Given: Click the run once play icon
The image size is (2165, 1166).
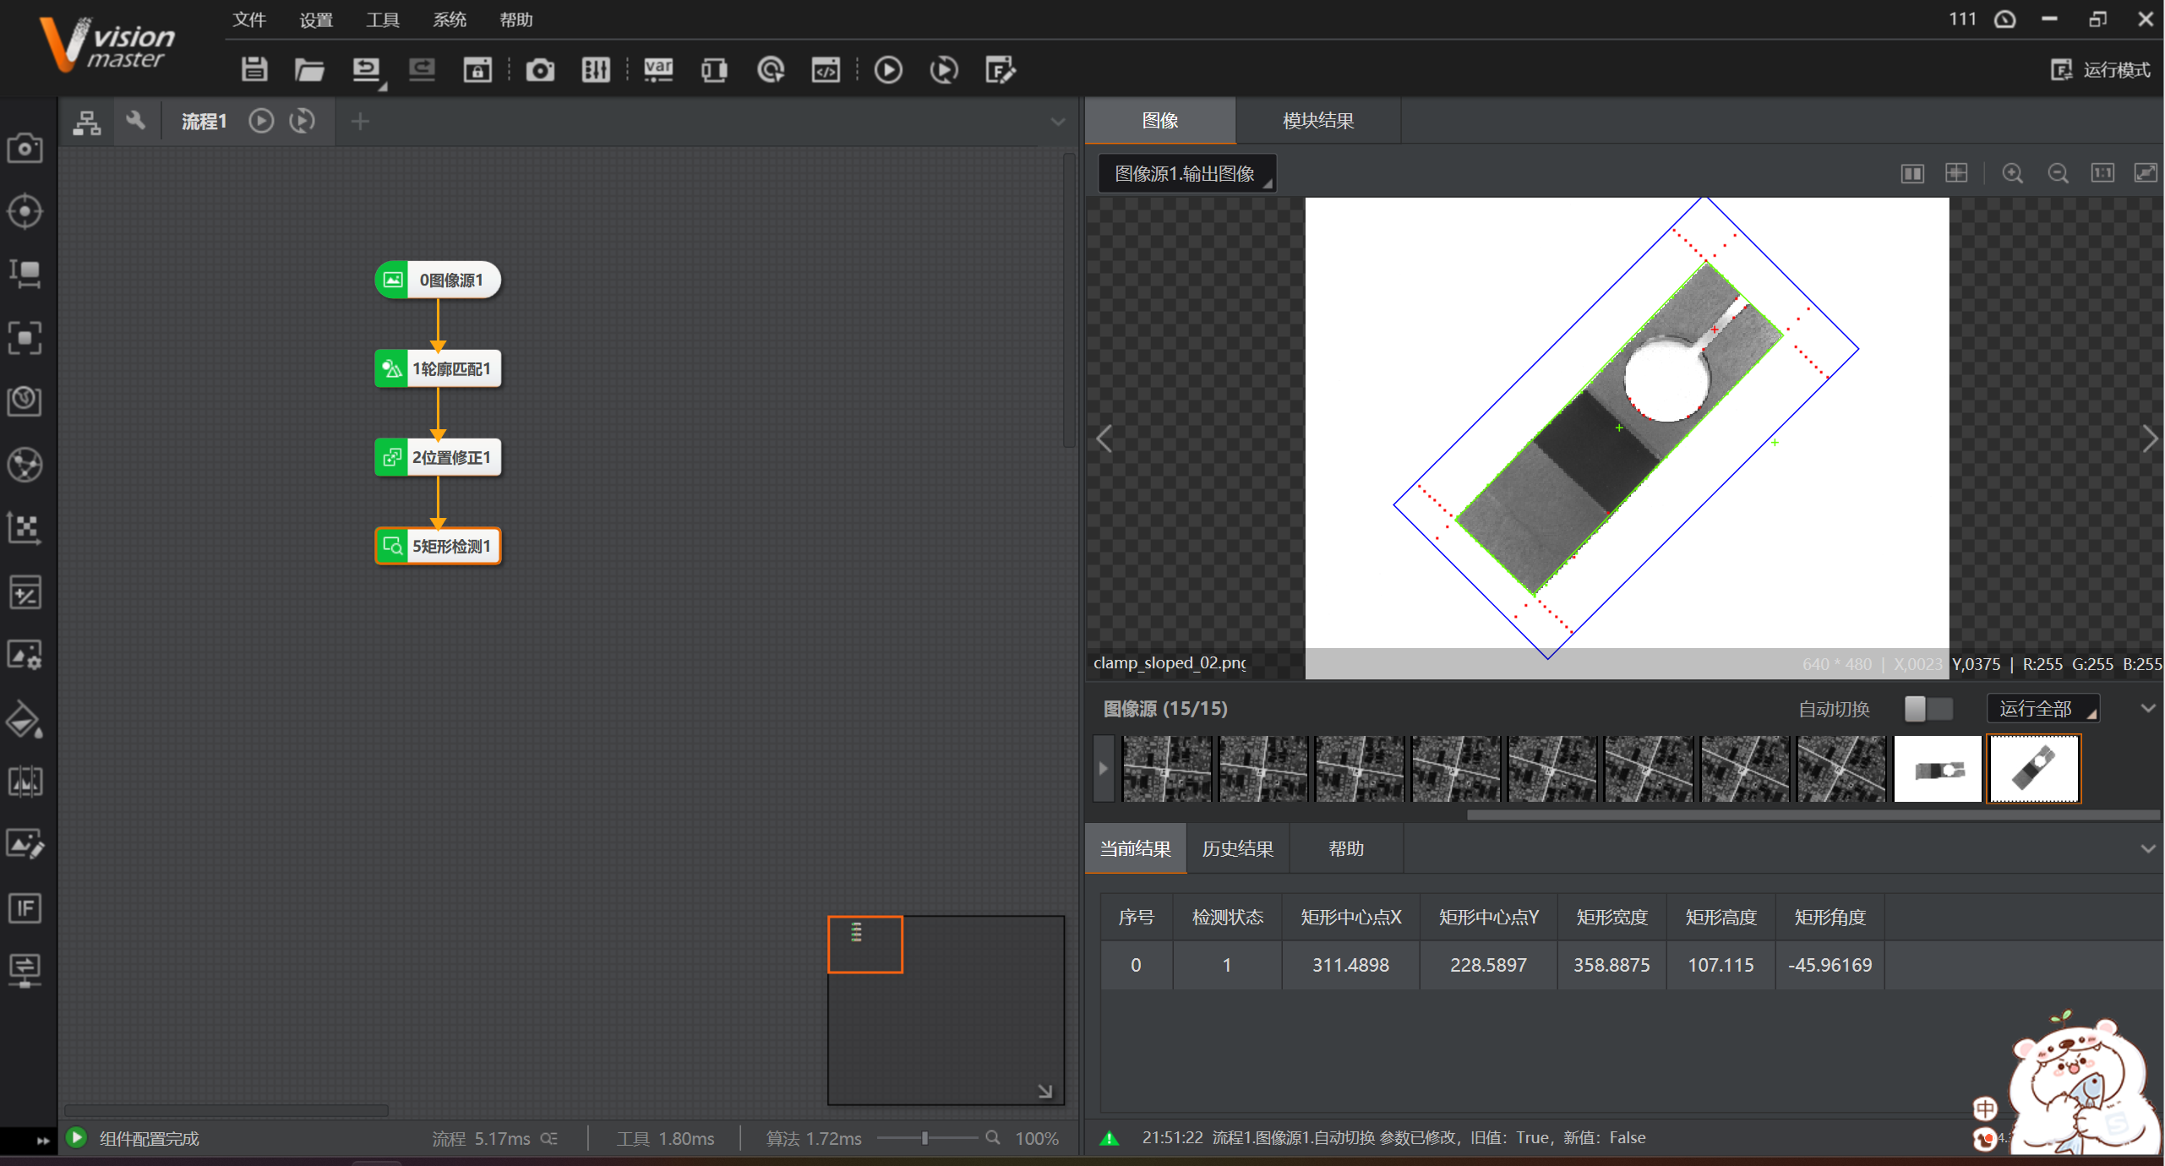Looking at the screenshot, I should 888,69.
